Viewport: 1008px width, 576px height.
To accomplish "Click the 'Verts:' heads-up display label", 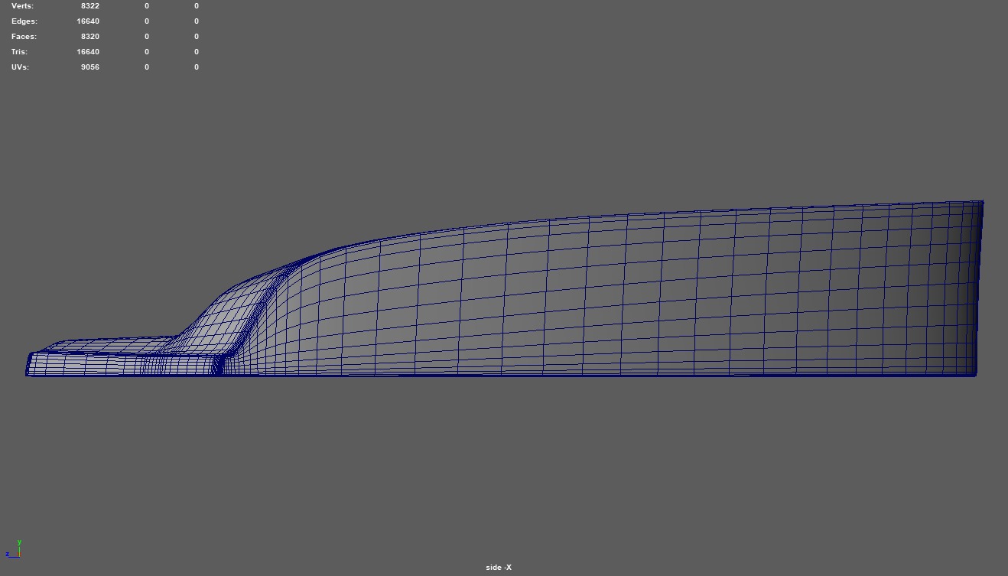I will click(23, 5).
